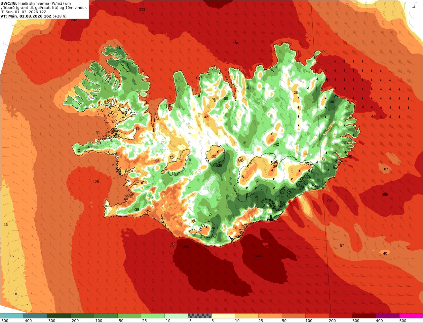Click the pale yellow swatch between 5 and 10
Image resolution: width=423 pixels, height=323 pixels.
[223, 315]
